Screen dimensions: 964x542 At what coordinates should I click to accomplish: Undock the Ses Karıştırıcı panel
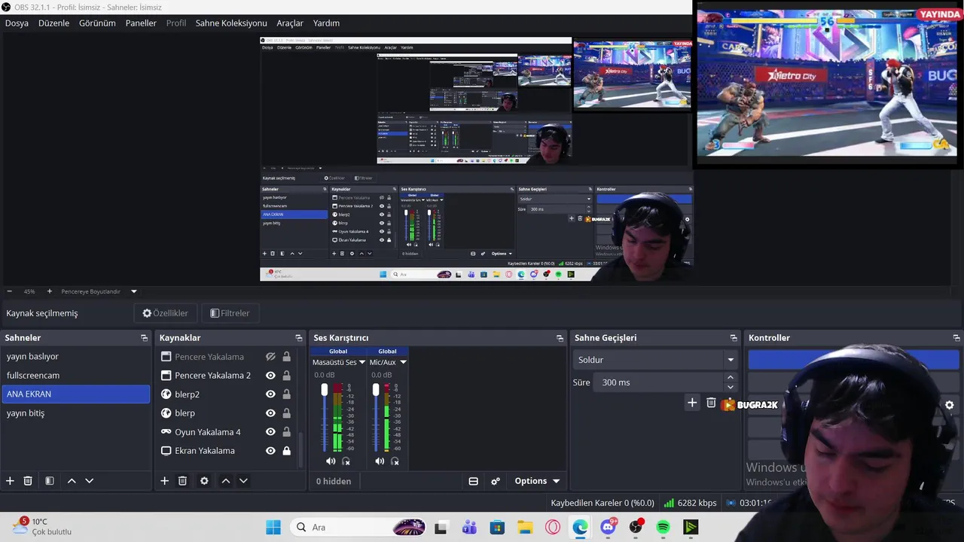(560, 338)
